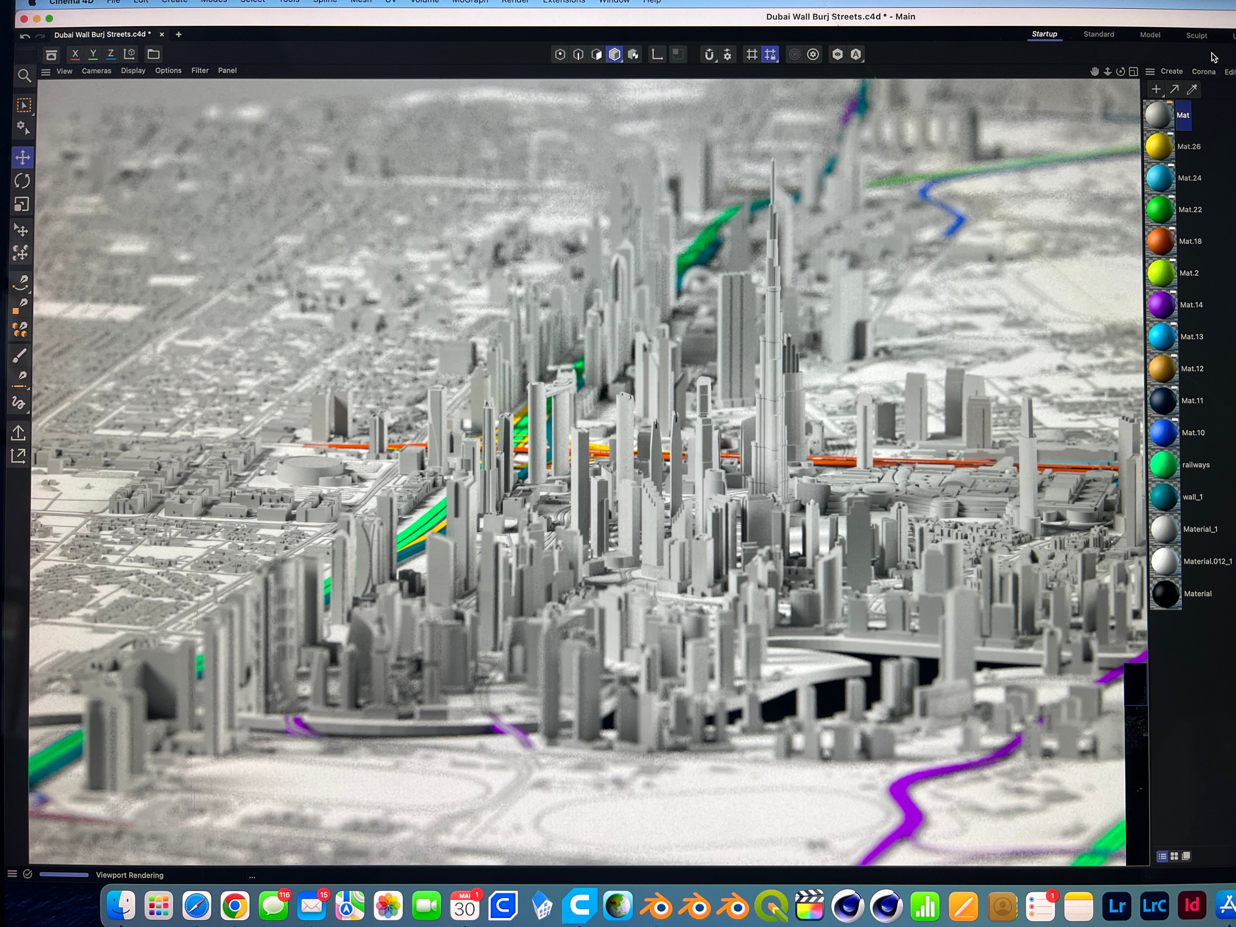Activate the Paint brush tool

tap(20, 355)
